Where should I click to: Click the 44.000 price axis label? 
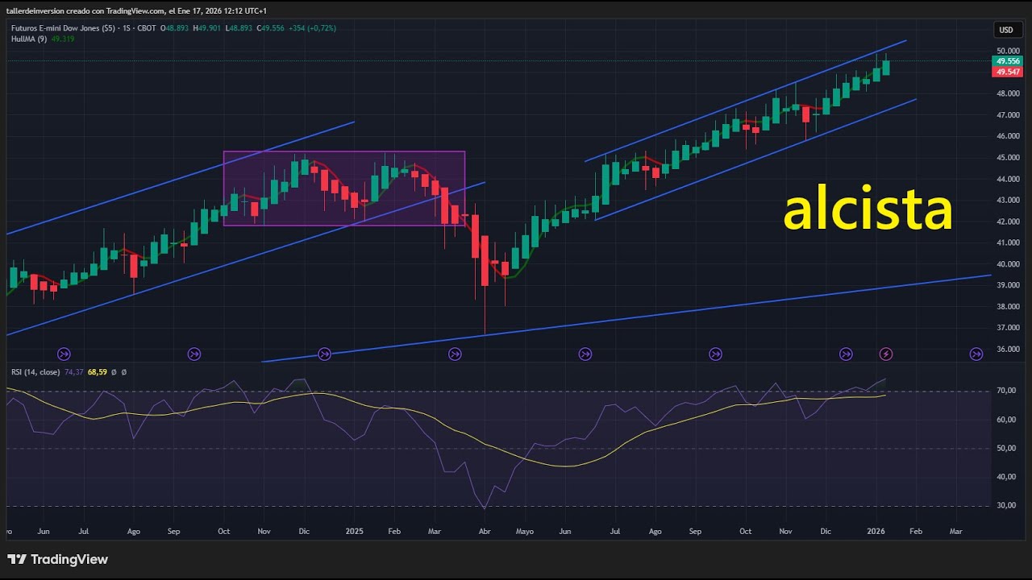coord(1008,179)
